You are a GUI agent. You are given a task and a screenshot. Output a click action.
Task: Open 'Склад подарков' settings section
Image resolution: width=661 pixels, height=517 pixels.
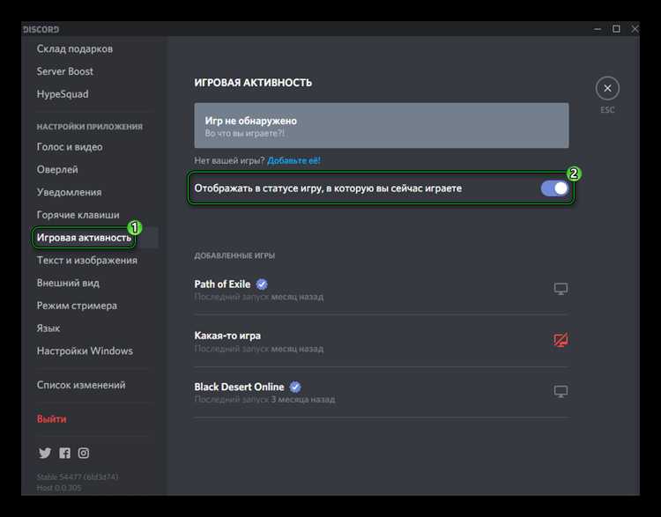pyautogui.click(x=75, y=48)
